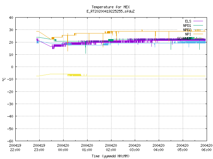Click the 'Time (yymmdd HH:MM)' axis title
The height and width of the screenshot is (159, 213).
pyautogui.click(x=110, y=156)
